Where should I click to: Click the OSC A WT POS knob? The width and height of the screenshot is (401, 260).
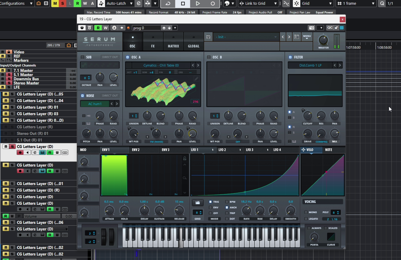pyautogui.click(x=133, y=133)
